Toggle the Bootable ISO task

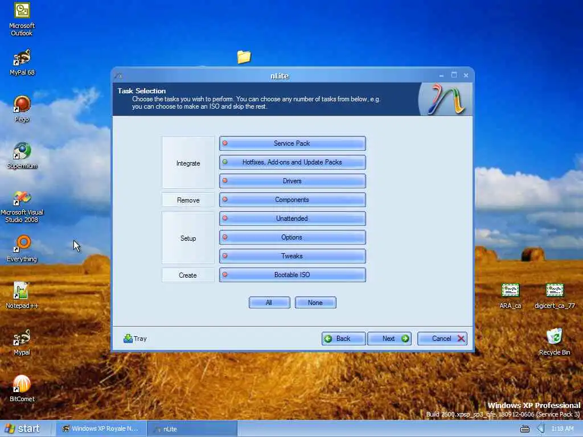[x=292, y=275]
